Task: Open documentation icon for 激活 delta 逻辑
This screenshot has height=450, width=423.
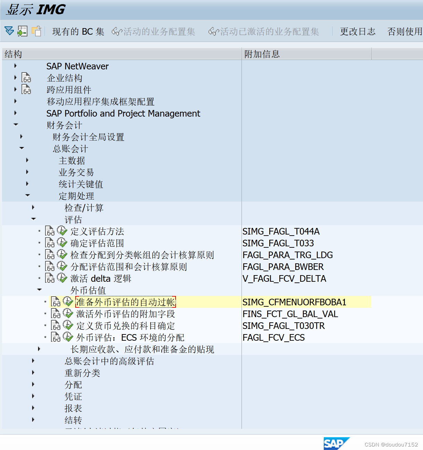Action: [50, 278]
